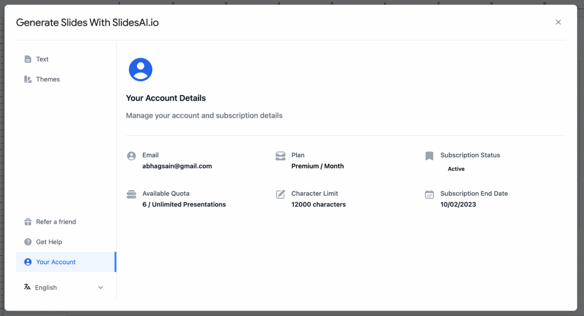Viewport: 584px width, 316px height.
Task: Open the Refer a friend link
Action: click(x=56, y=222)
